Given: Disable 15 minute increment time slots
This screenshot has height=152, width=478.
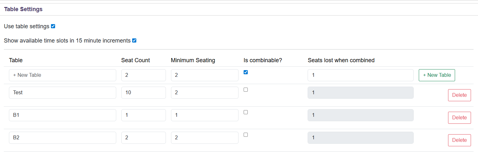Looking at the screenshot, I should [x=134, y=41].
